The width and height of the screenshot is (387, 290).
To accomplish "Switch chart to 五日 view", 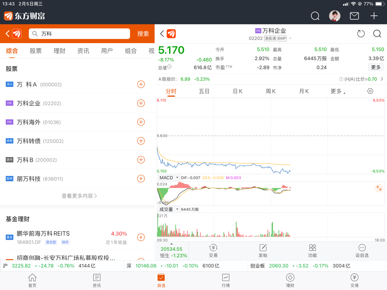I will [204, 91].
